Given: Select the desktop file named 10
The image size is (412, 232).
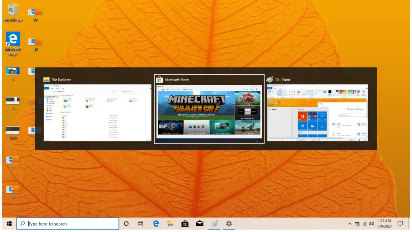Looking at the screenshot, I should pos(35,44).
